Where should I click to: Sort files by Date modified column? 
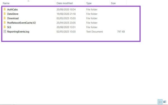point(65,3)
